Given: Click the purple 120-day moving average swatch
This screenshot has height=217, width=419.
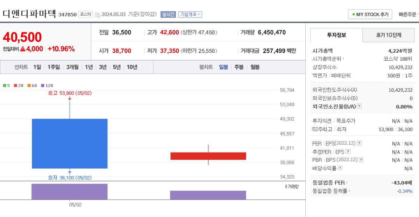Looking at the screenshot, I should [x=42, y=85].
